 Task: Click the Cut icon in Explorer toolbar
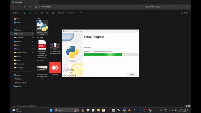coord(25,13)
